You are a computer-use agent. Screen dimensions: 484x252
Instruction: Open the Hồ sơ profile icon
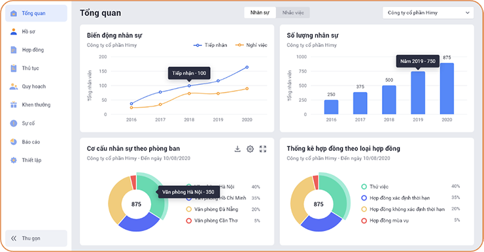tap(14, 31)
